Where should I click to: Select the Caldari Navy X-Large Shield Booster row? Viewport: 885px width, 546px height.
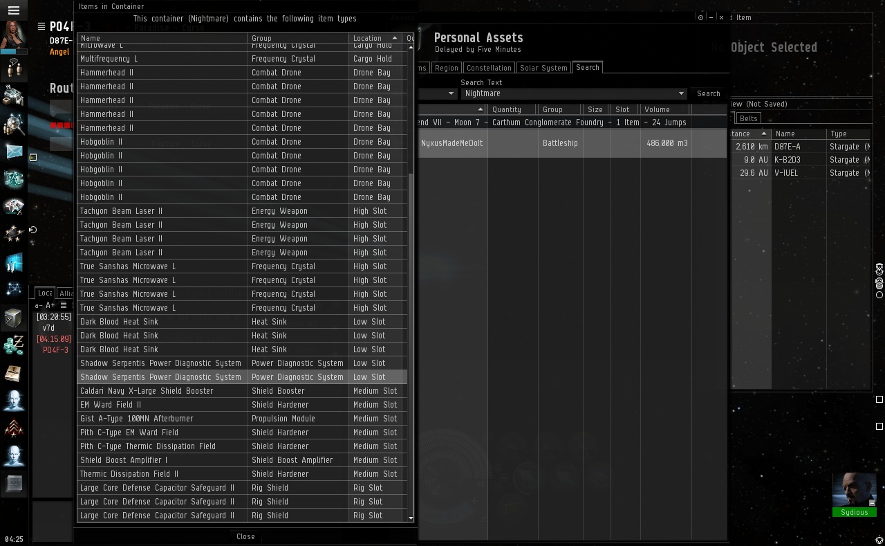242,391
